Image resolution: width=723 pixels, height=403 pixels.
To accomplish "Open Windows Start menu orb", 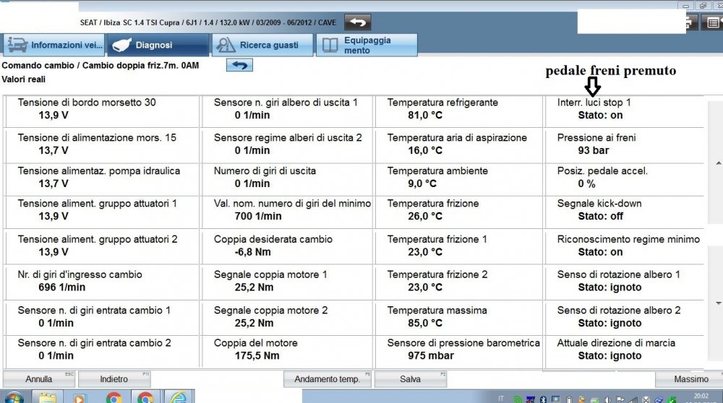I will [14, 397].
